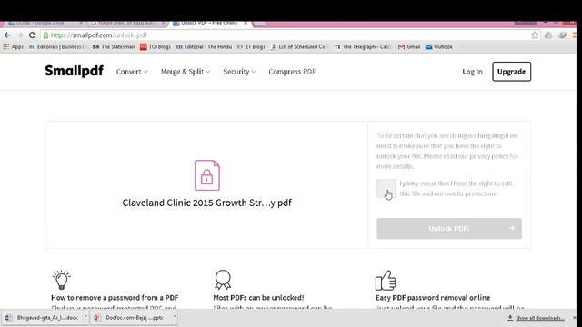
Task: Open a new browser tab
Action: pyautogui.click(x=259, y=24)
